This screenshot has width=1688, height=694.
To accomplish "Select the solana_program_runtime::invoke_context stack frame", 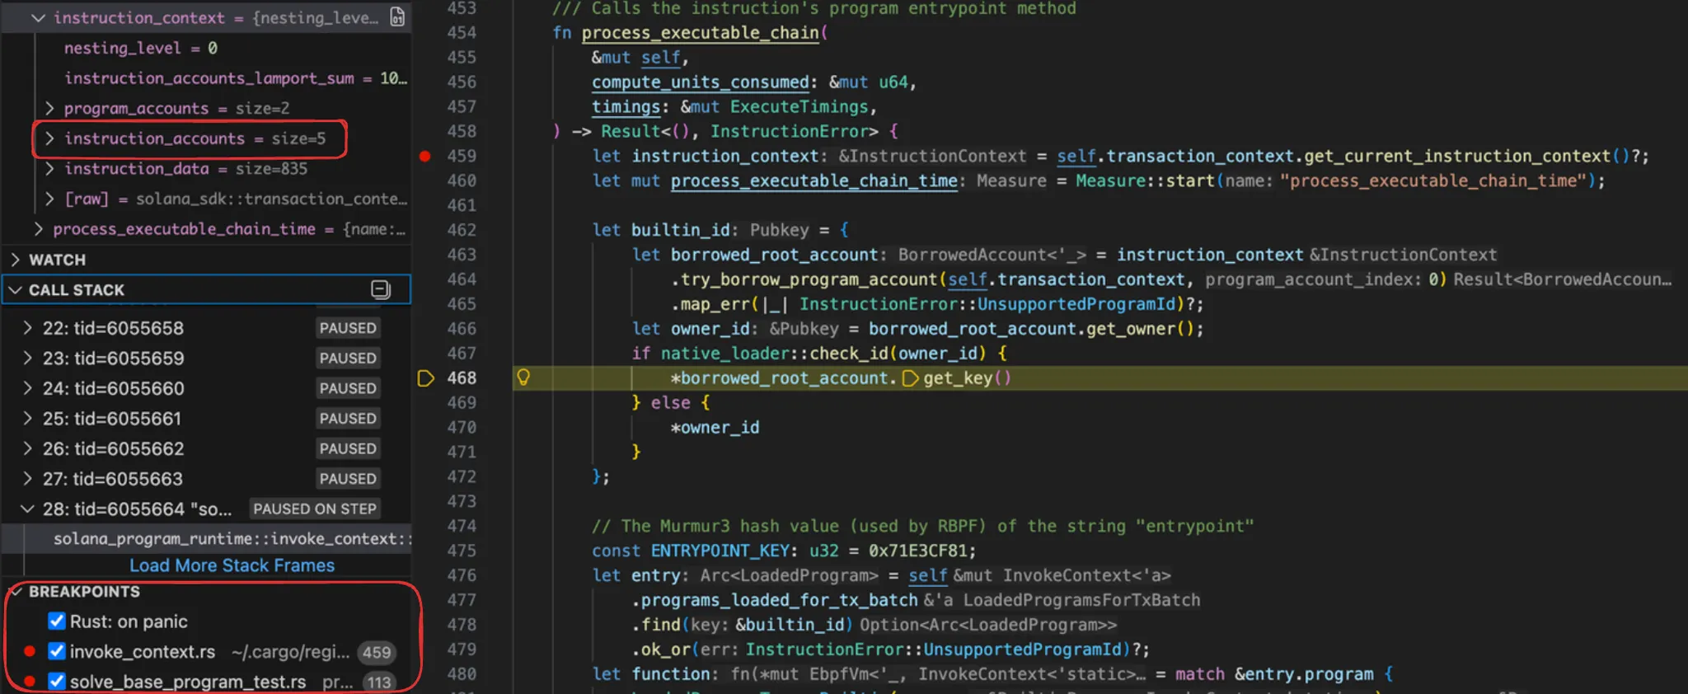I will click(x=231, y=538).
